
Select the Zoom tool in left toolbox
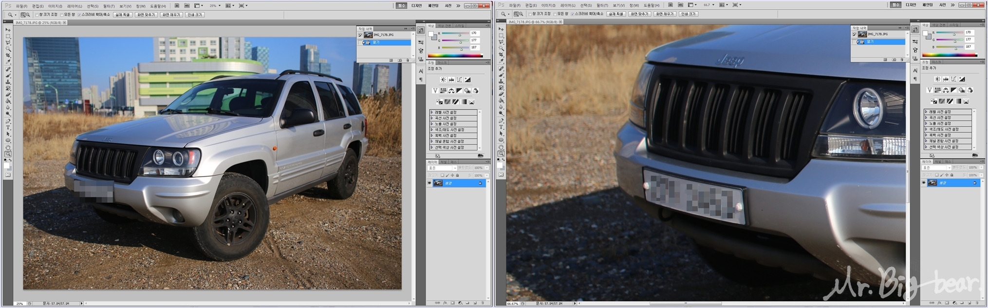pyautogui.click(x=8, y=155)
